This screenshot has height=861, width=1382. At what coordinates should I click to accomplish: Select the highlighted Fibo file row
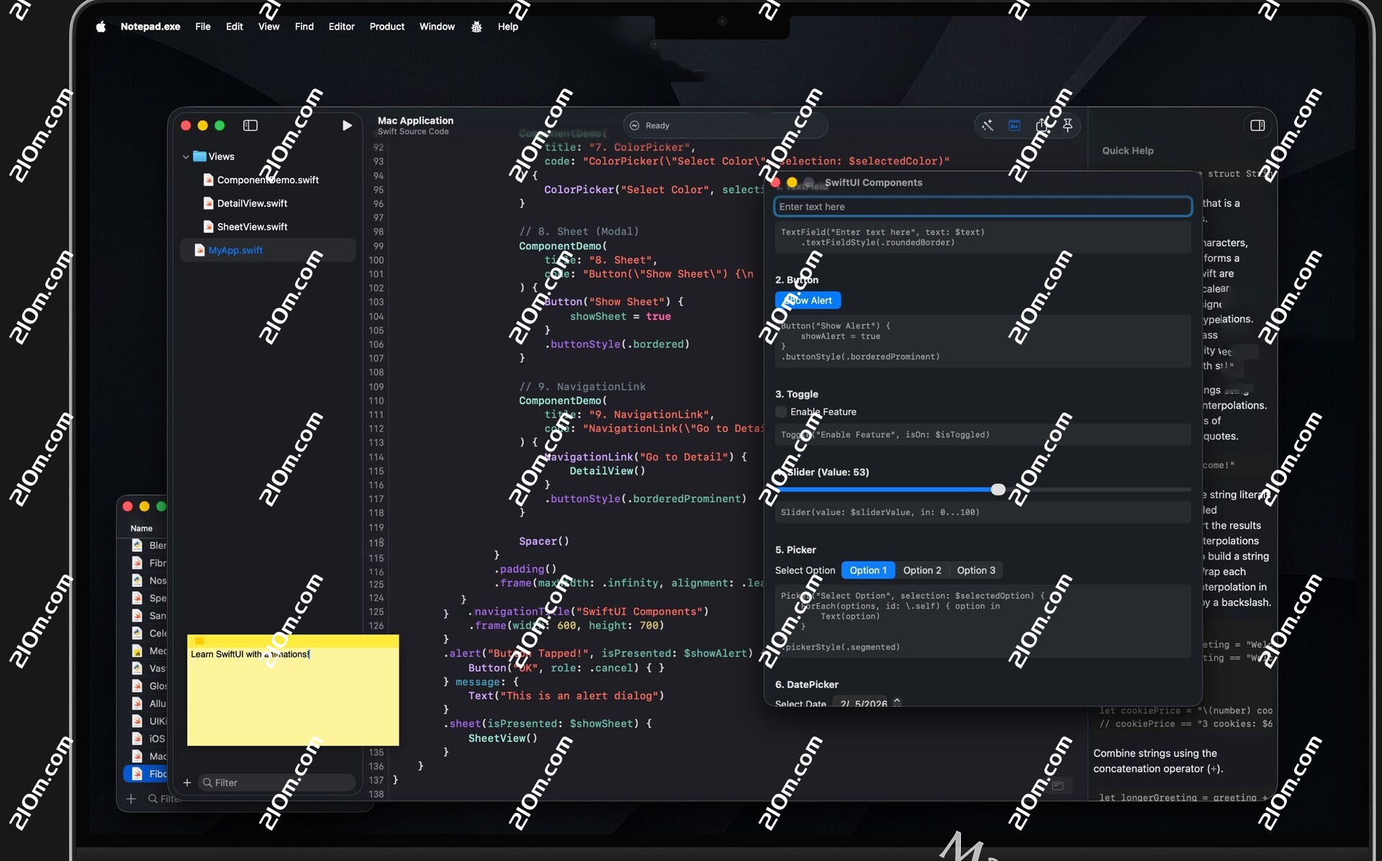click(145, 774)
